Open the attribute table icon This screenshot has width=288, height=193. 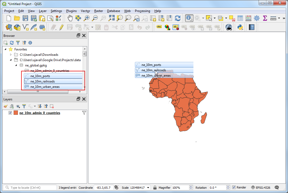pos(240,18)
